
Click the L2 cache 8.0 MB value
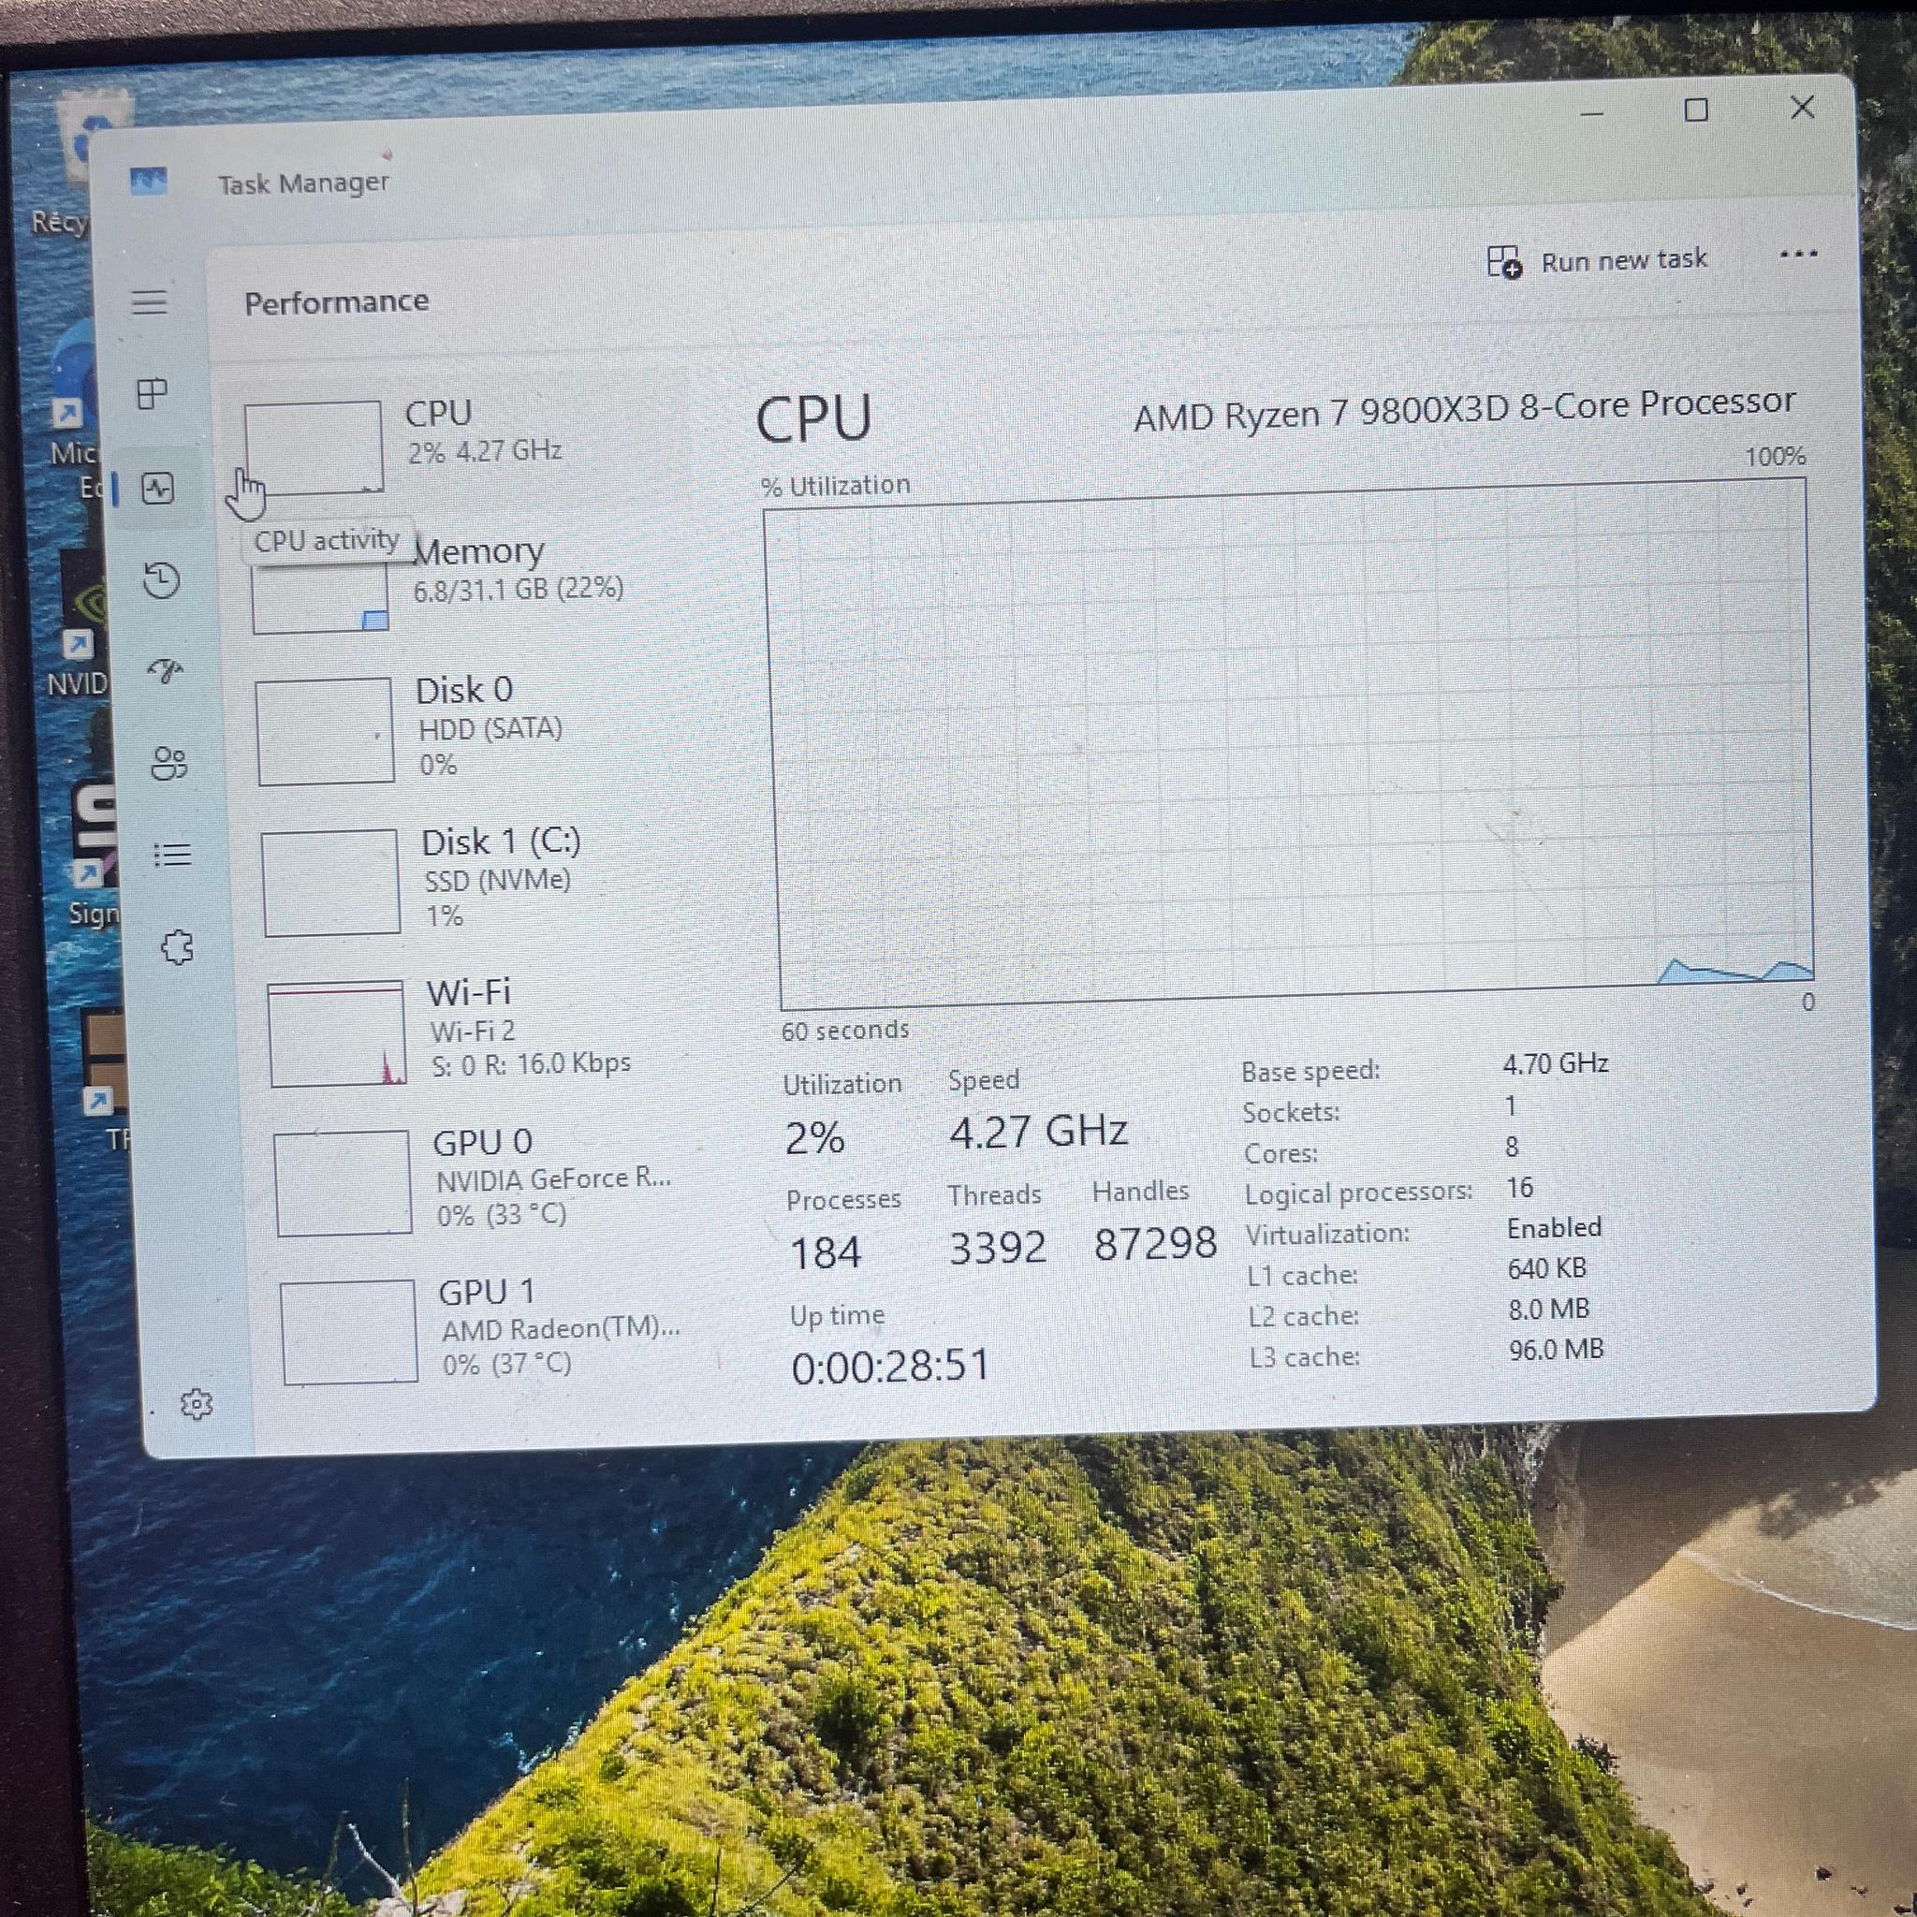pyautogui.click(x=1549, y=1309)
